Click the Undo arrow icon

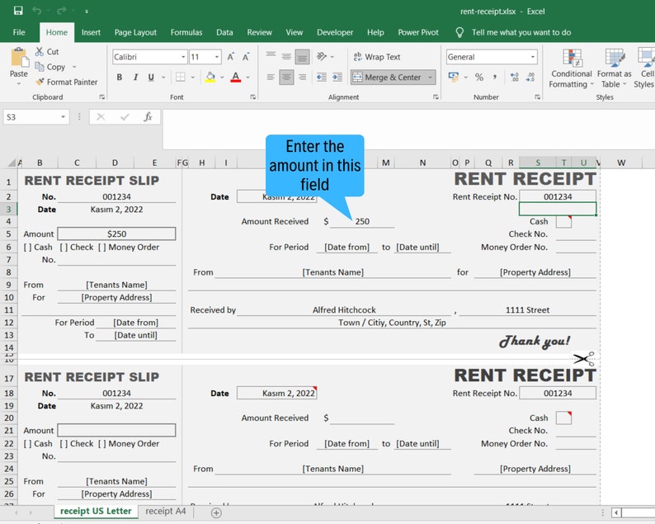tap(37, 11)
